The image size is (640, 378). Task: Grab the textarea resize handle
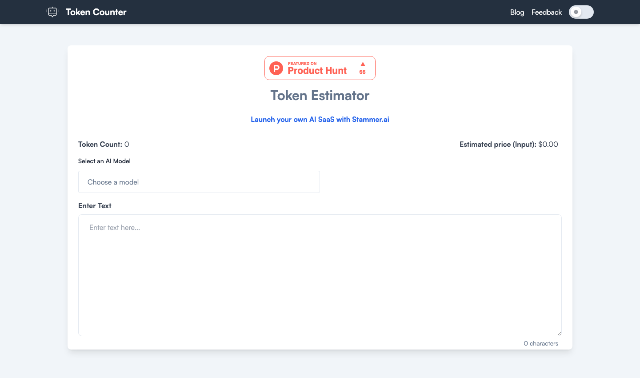point(559,334)
